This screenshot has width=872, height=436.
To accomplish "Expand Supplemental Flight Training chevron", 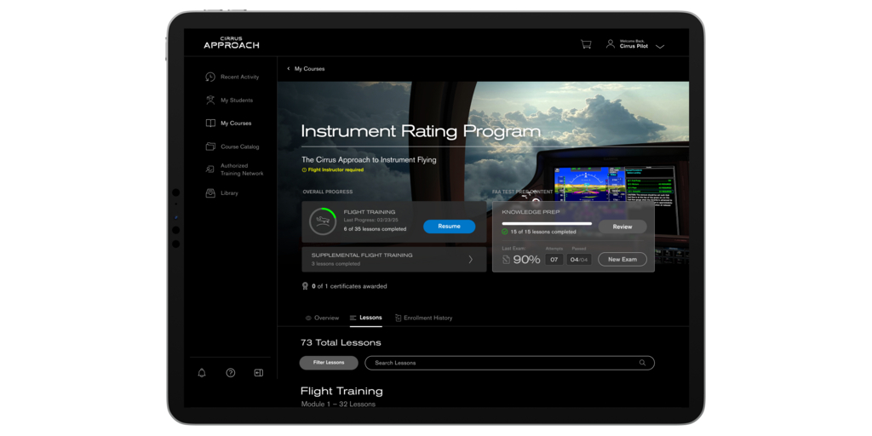I will [x=470, y=260].
